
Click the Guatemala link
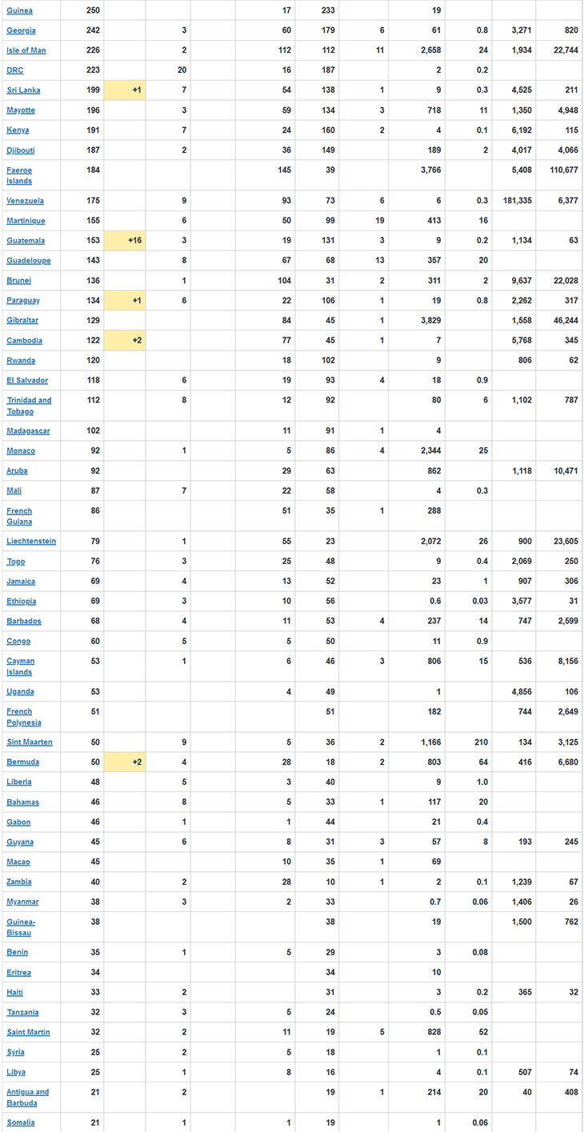[x=26, y=241]
